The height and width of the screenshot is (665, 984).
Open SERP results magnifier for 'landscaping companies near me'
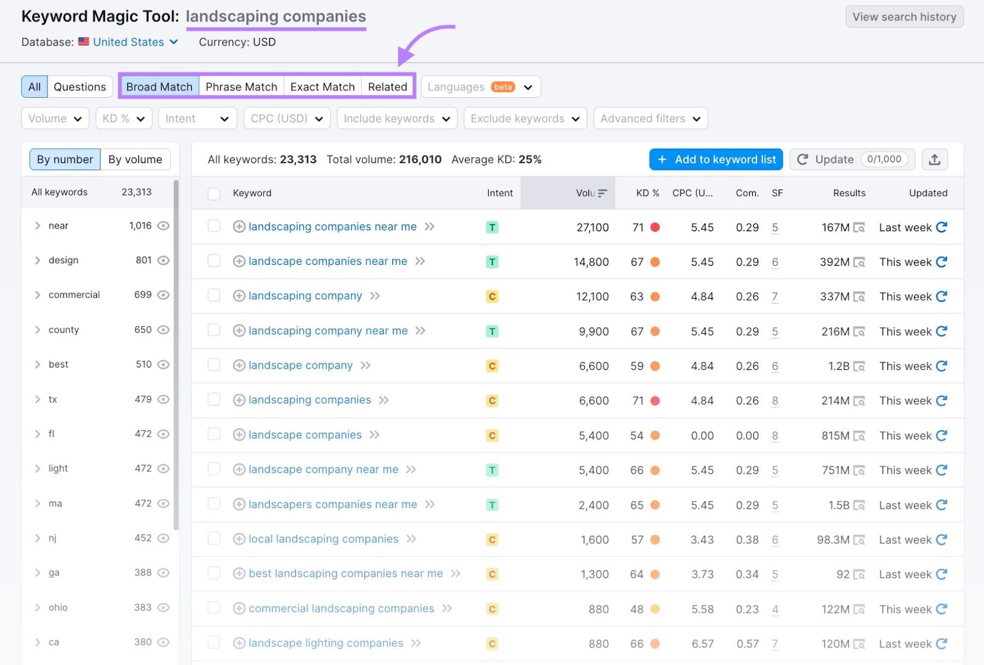860,227
